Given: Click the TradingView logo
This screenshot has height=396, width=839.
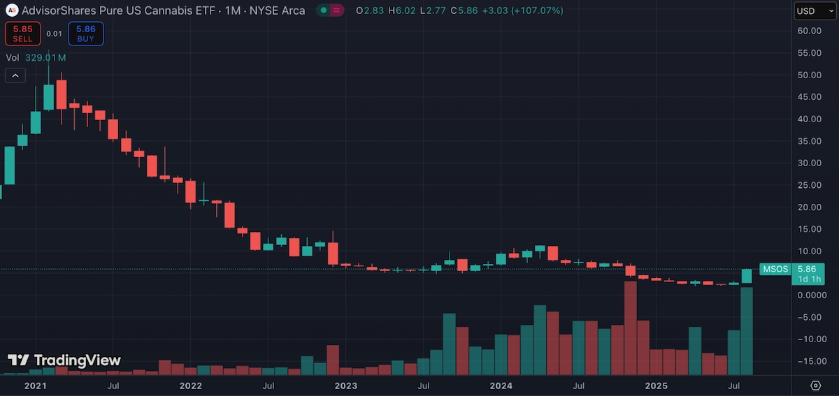Looking at the screenshot, I should (x=64, y=360).
